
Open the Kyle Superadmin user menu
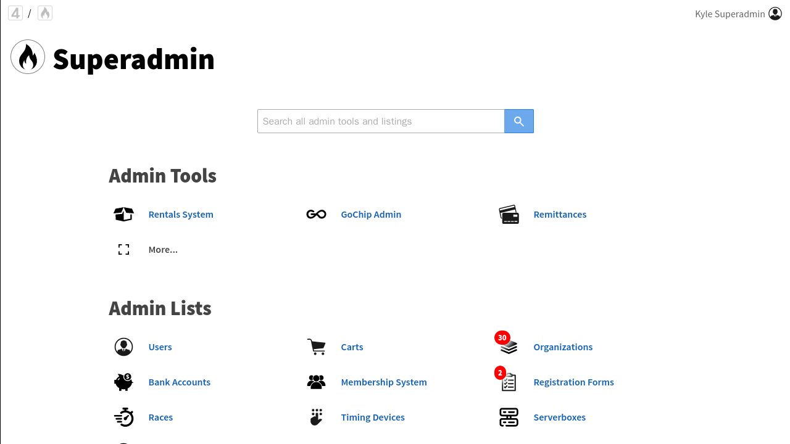tap(738, 14)
